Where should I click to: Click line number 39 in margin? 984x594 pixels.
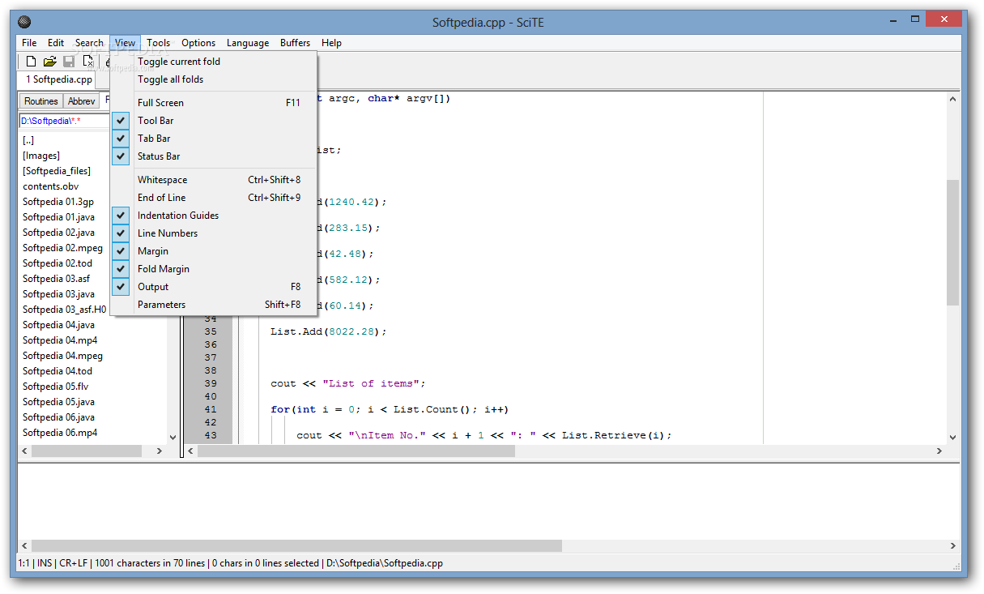[x=211, y=383]
